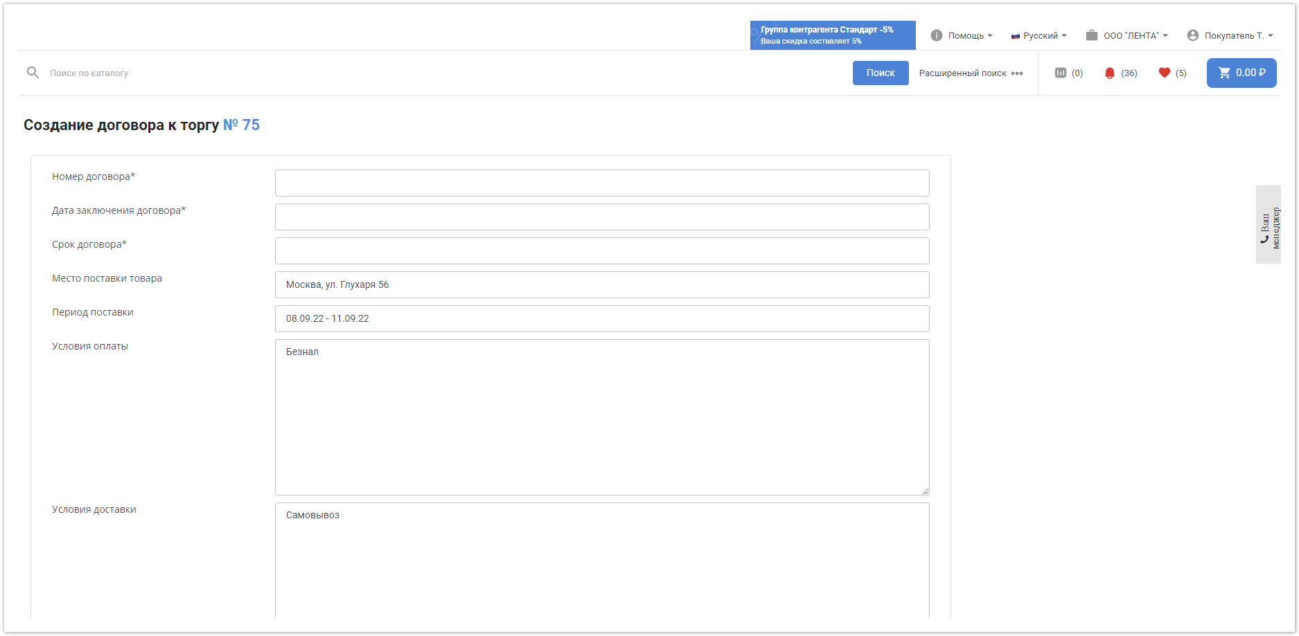Open the comparison list icon (0)
Screen dimensions: 1299x636
click(1060, 73)
